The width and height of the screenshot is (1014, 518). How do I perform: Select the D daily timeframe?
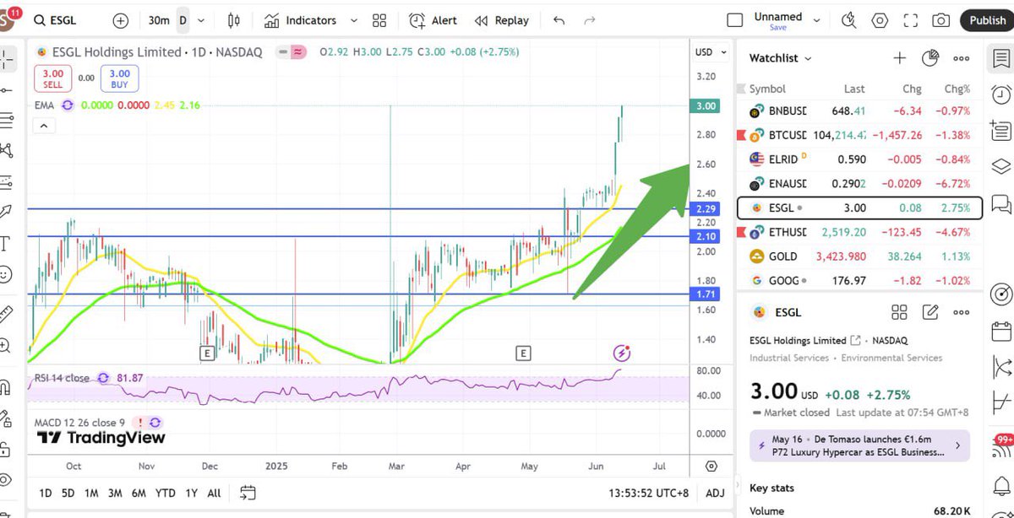point(182,20)
